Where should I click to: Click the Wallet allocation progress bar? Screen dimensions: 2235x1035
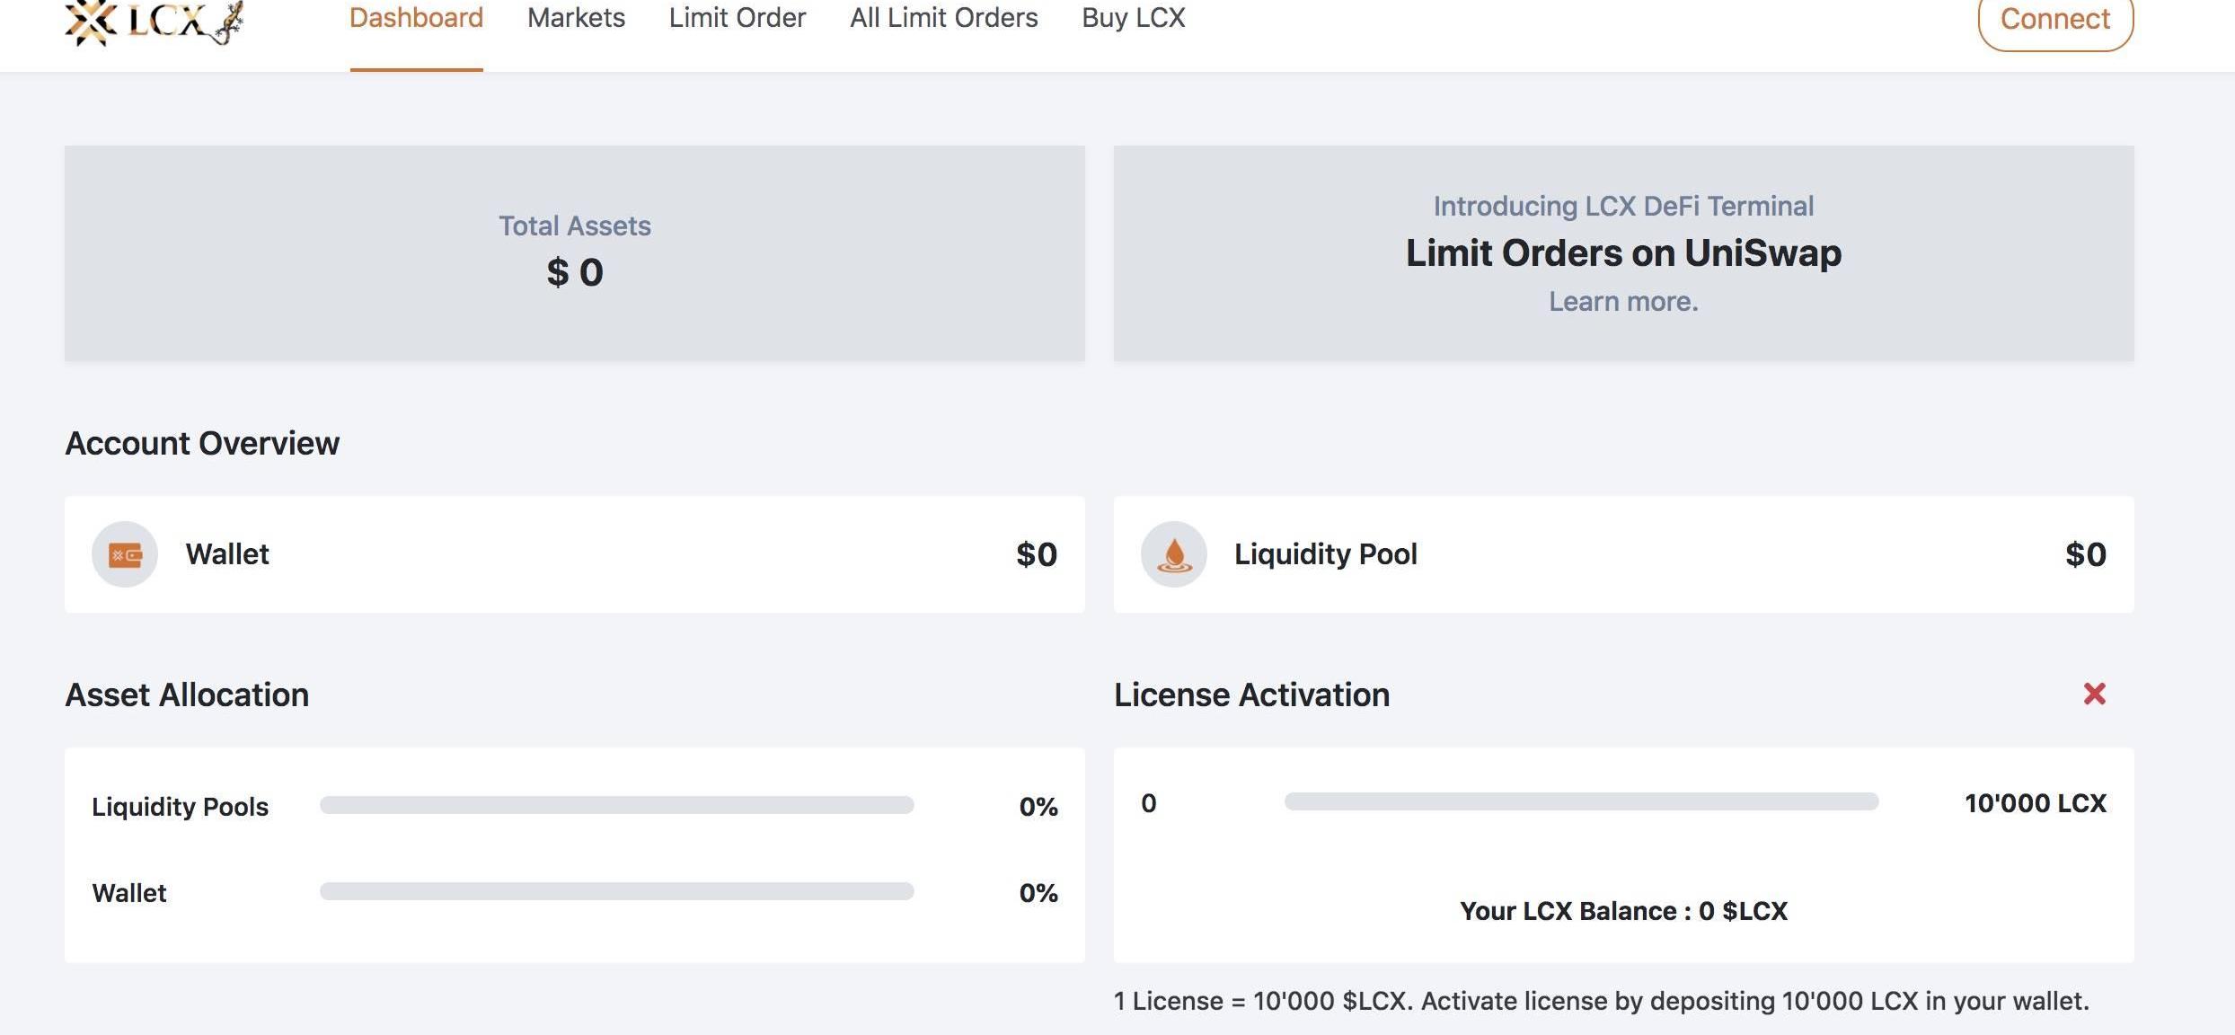coord(617,891)
